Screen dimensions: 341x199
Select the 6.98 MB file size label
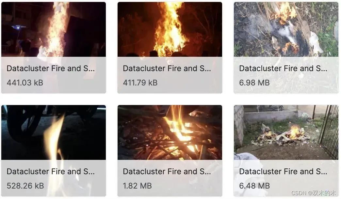[x=254, y=83]
